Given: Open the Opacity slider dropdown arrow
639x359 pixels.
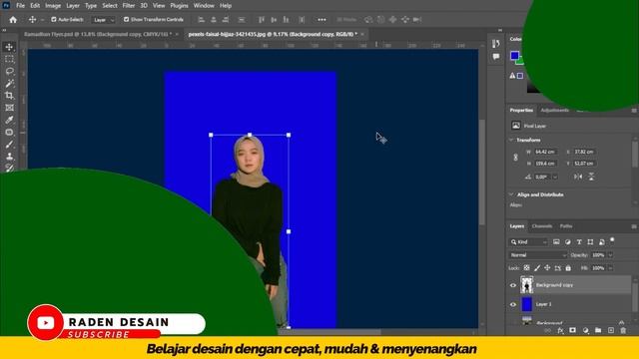Looking at the screenshot, I should (x=610, y=255).
